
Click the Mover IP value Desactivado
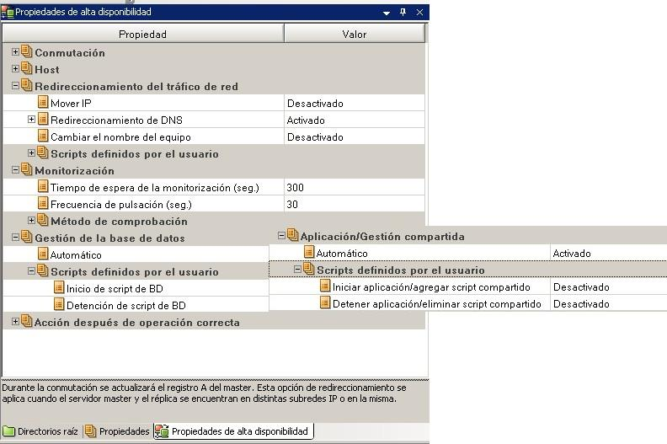click(x=315, y=104)
